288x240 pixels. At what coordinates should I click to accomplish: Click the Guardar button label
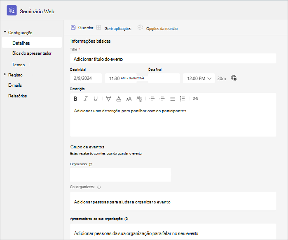[86, 28]
